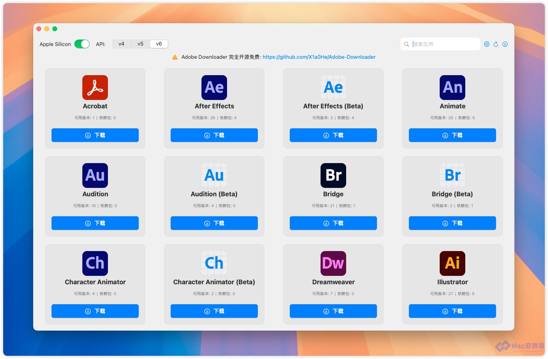The image size is (548, 359).
Task: Download Bridge (Beta)
Action: (452, 223)
